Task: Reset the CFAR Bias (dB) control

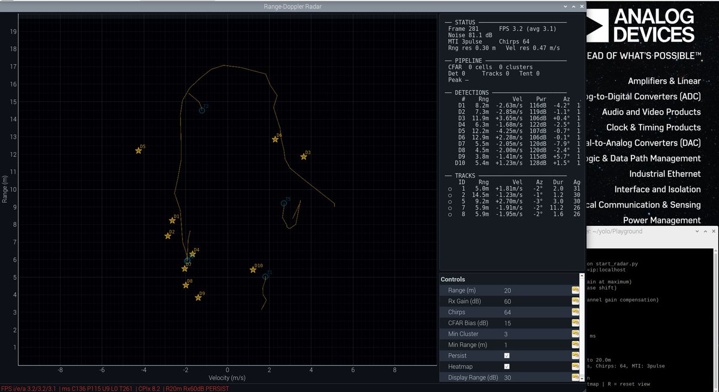Action: [x=575, y=323]
